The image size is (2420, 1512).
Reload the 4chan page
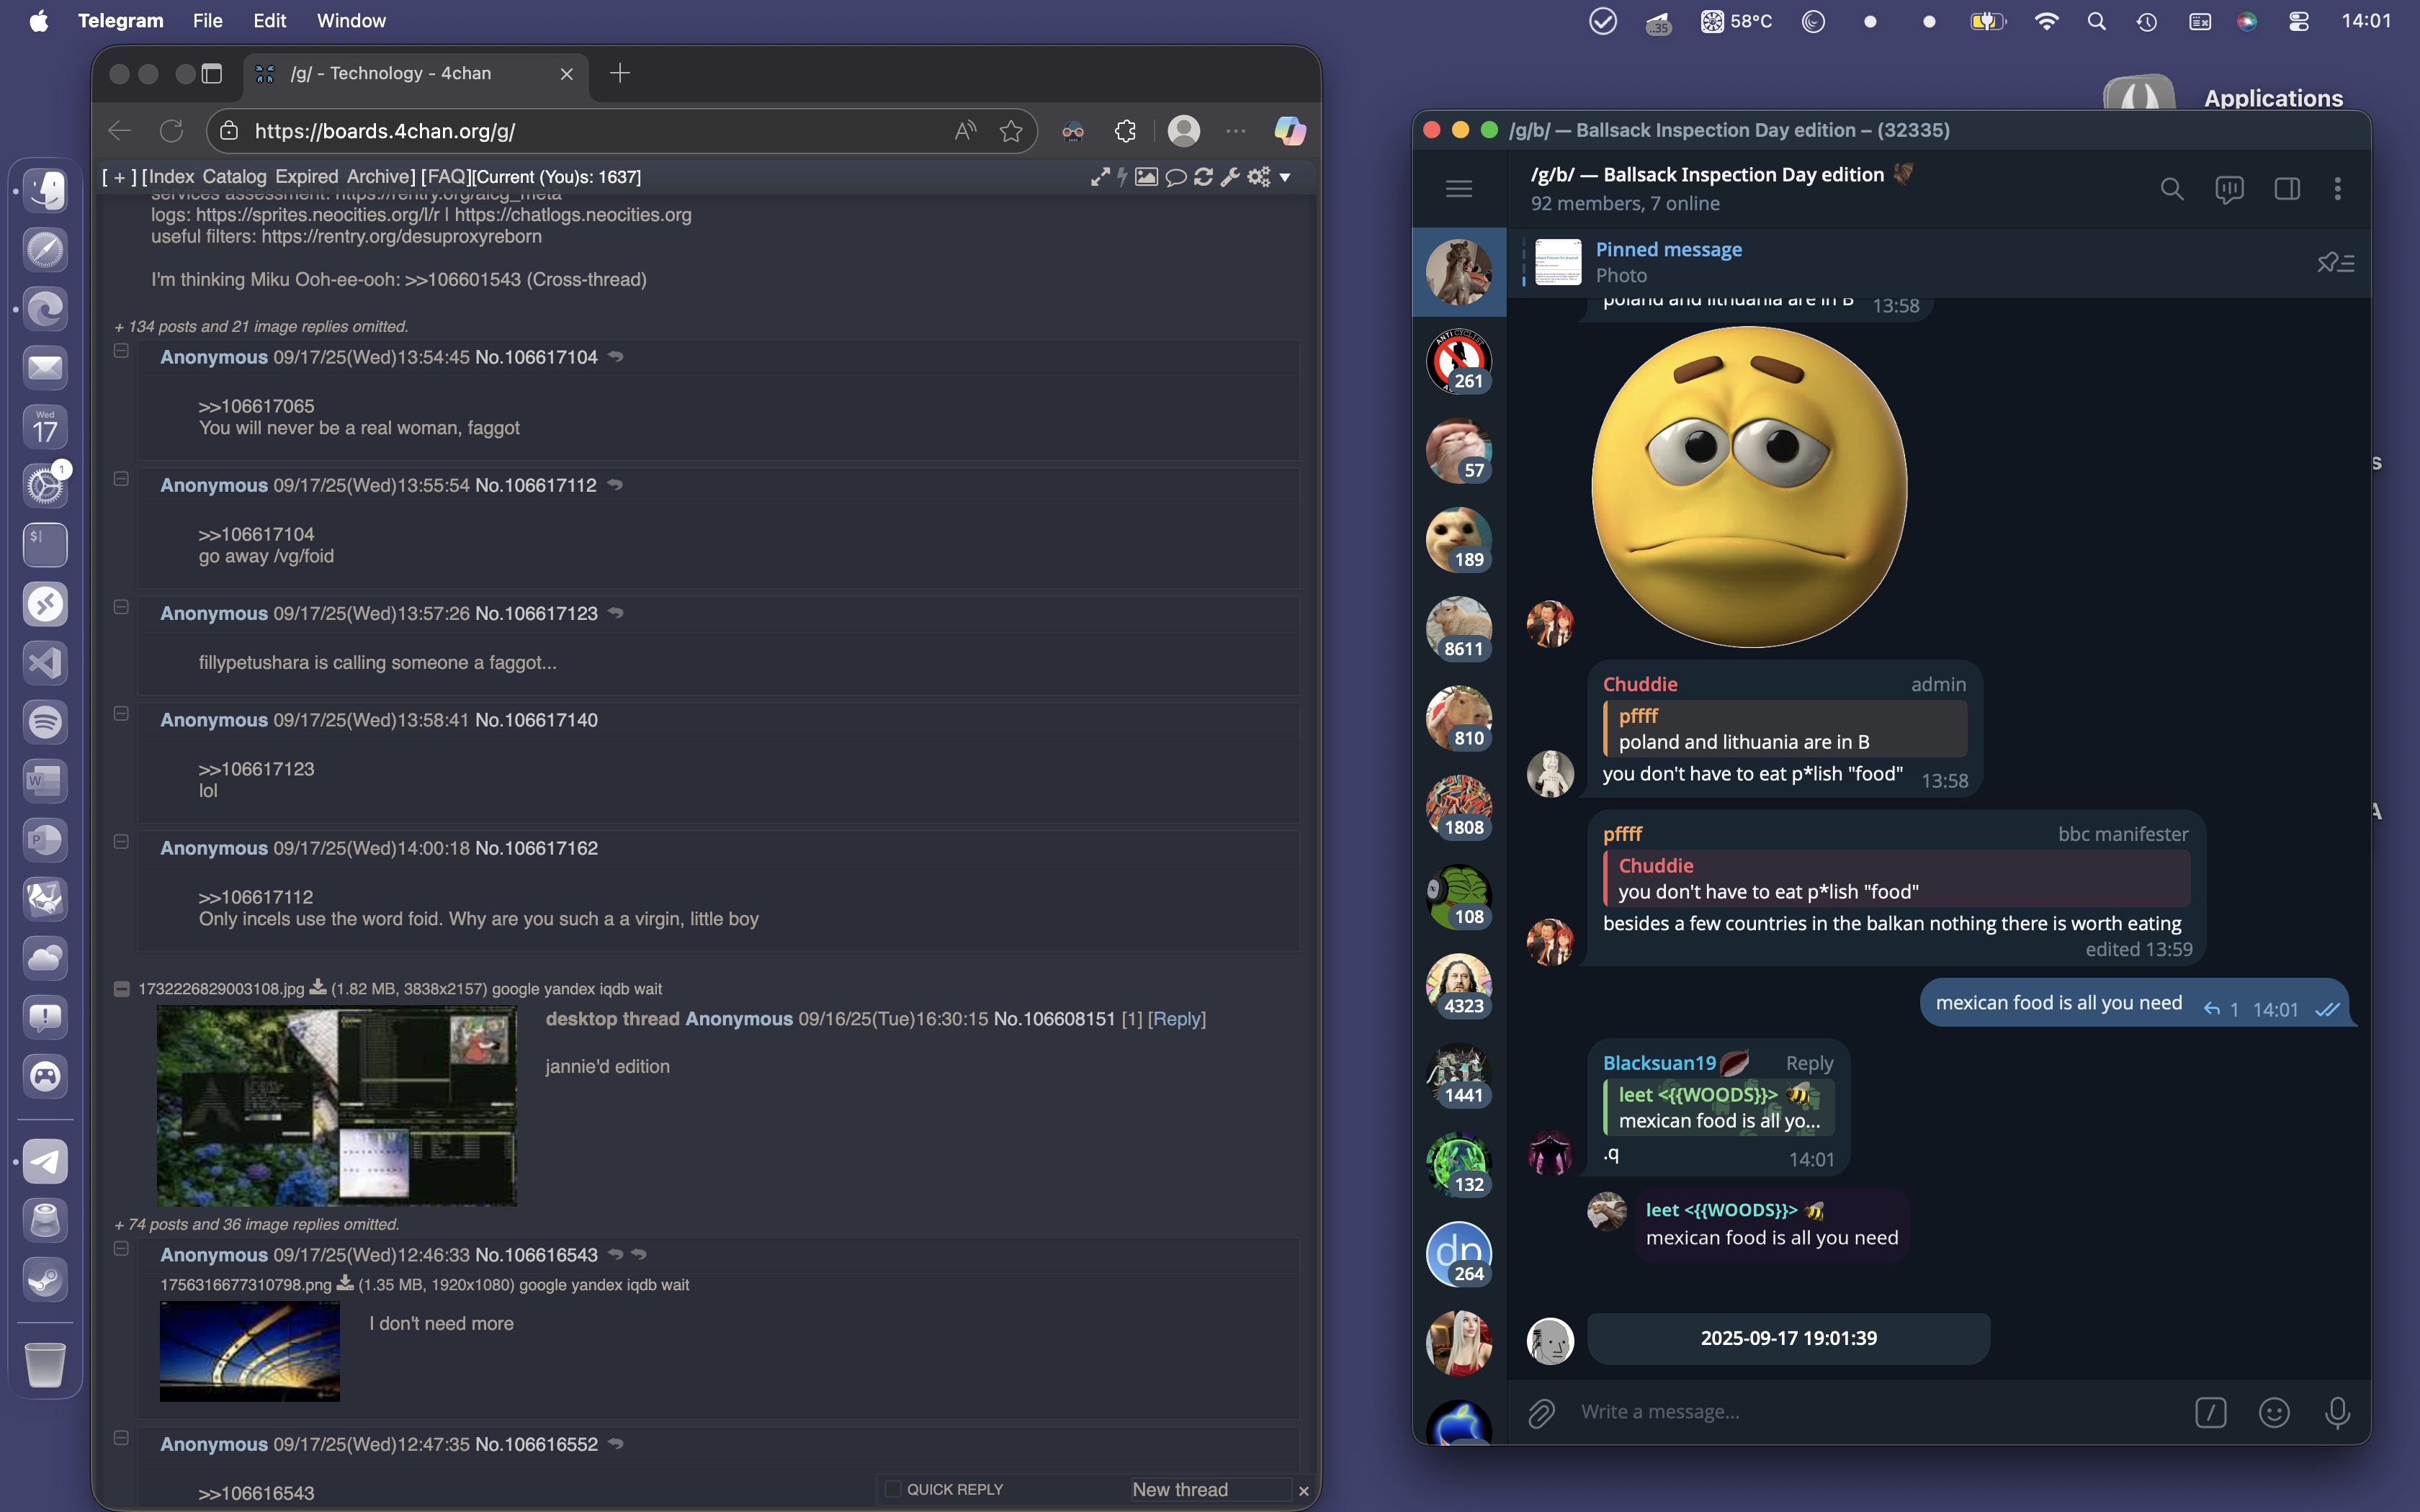click(x=172, y=131)
